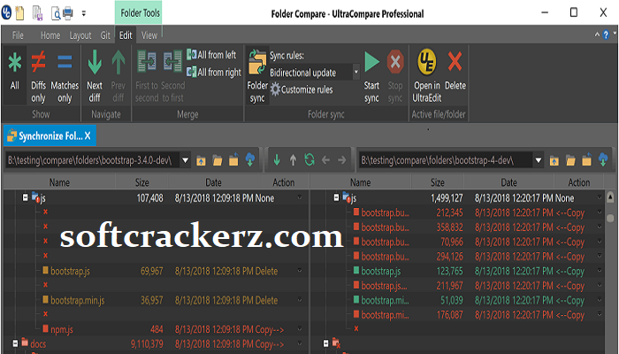Toggle the Folder sync button

[257, 76]
